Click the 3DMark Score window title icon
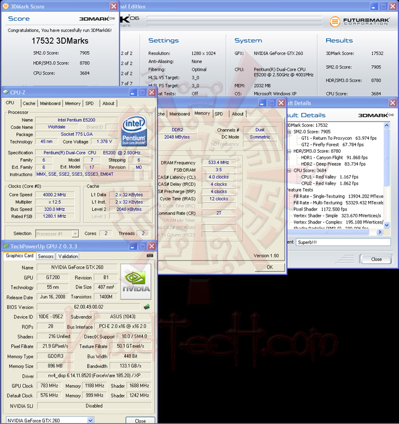Screen dimensions: 399x424 pyautogui.click(x=6, y=6)
